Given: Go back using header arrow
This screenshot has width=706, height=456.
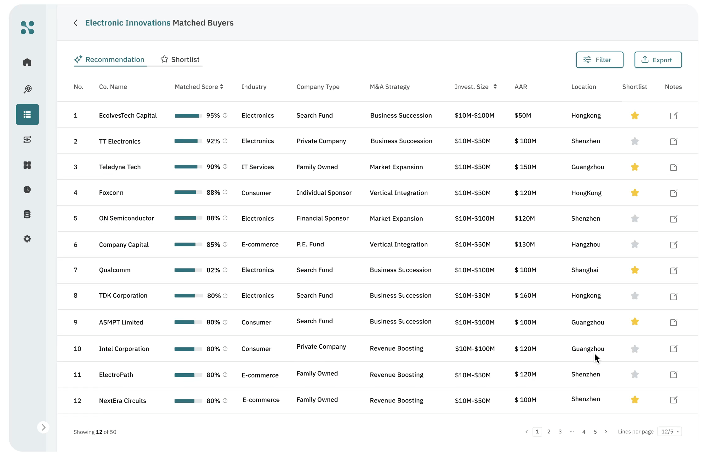Looking at the screenshot, I should [x=76, y=23].
